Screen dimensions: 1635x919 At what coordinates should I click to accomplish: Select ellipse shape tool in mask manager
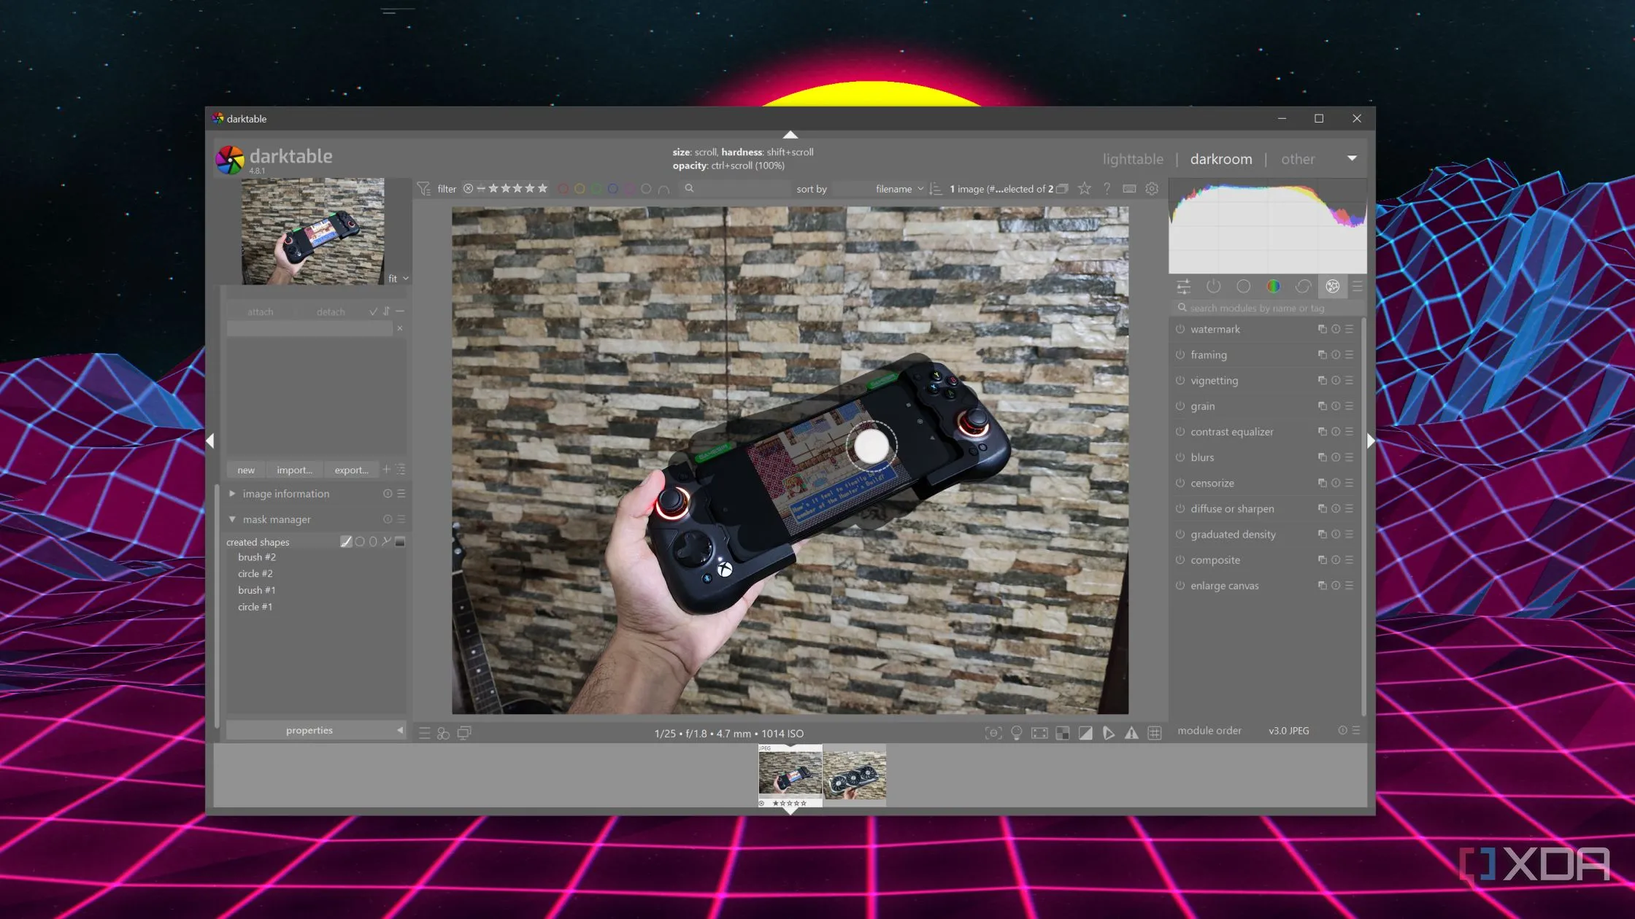373,541
